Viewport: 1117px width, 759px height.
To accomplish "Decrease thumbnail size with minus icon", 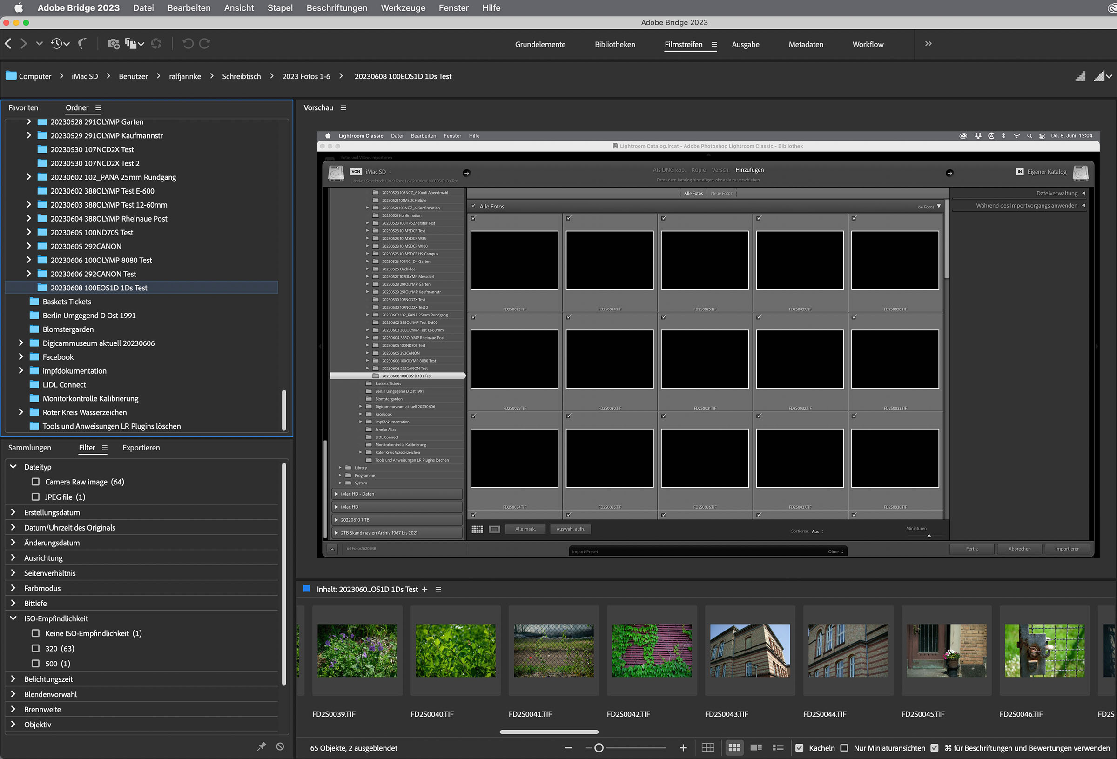I will click(569, 748).
